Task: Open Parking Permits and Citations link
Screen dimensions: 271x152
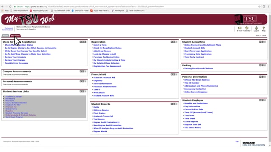Action: [199, 68]
